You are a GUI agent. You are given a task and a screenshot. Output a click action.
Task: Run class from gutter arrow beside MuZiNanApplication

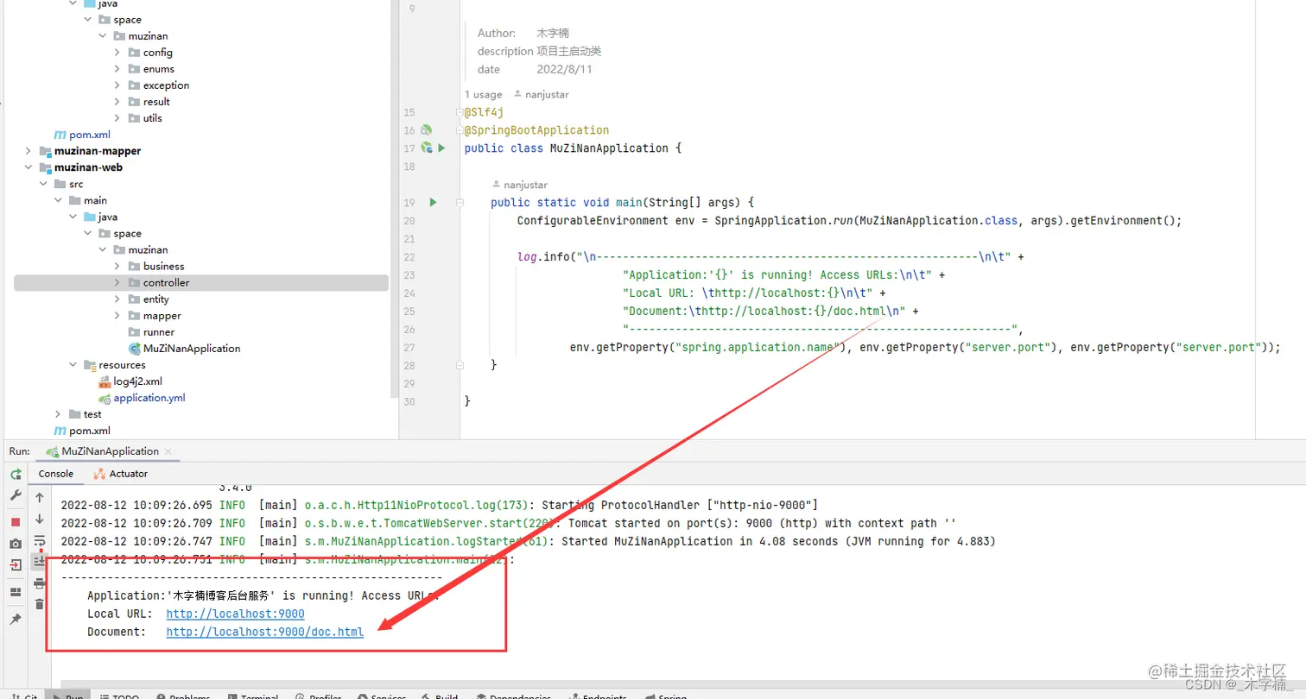click(x=441, y=148)
